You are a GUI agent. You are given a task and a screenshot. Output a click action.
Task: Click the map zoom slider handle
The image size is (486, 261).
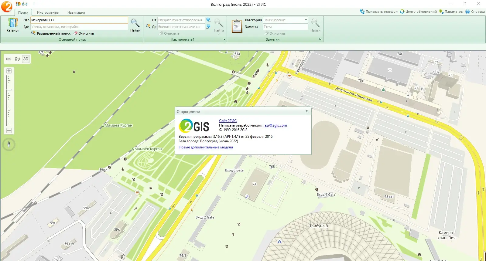coord(9,90)
